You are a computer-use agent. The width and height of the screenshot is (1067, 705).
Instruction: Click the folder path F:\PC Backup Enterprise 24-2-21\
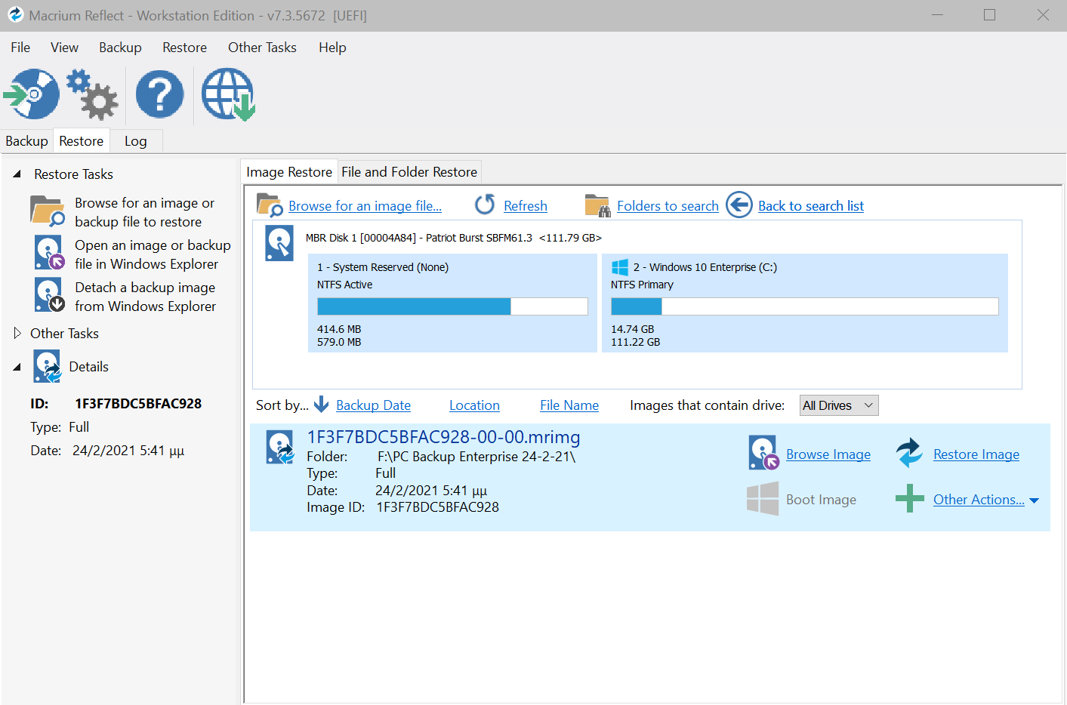point(476,457)
